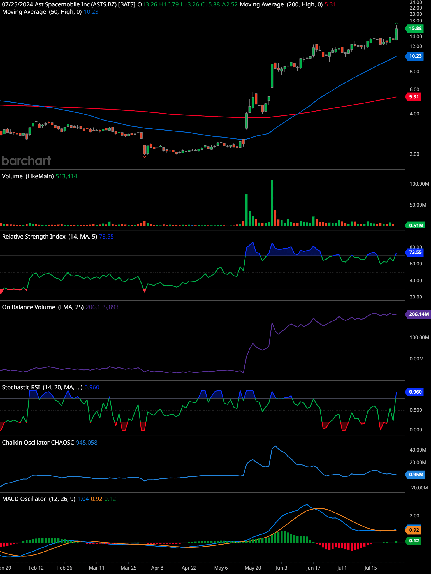Click the 945,058 Chaikin reading
Image resolution: width=431 pixels, height=574 pixels.
click(87, 443)
